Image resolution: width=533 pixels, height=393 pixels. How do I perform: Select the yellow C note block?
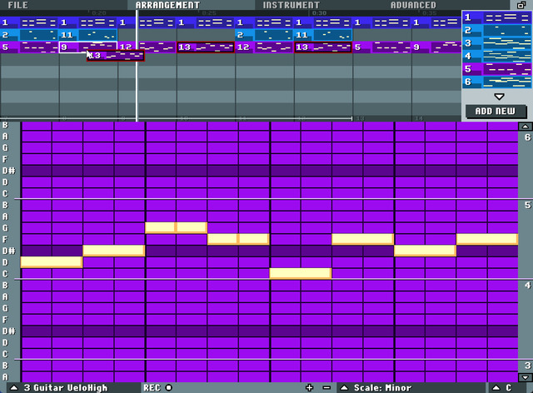301,273
